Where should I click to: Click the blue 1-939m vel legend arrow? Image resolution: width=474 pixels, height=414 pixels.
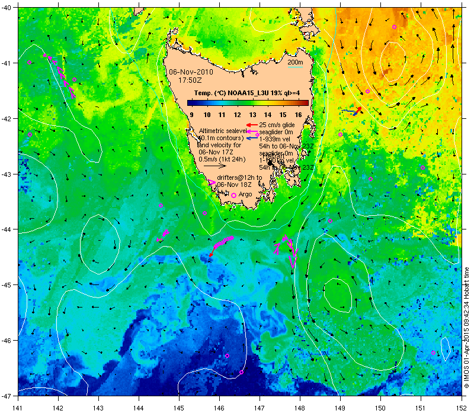(x=252, y=138)
